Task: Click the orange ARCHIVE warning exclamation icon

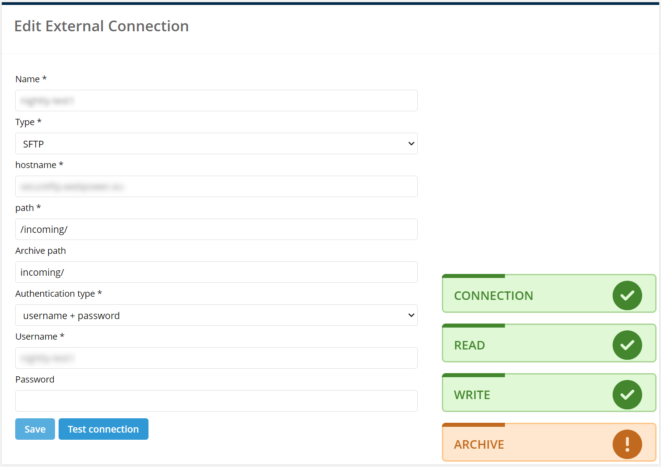Action: click(627, 444)
